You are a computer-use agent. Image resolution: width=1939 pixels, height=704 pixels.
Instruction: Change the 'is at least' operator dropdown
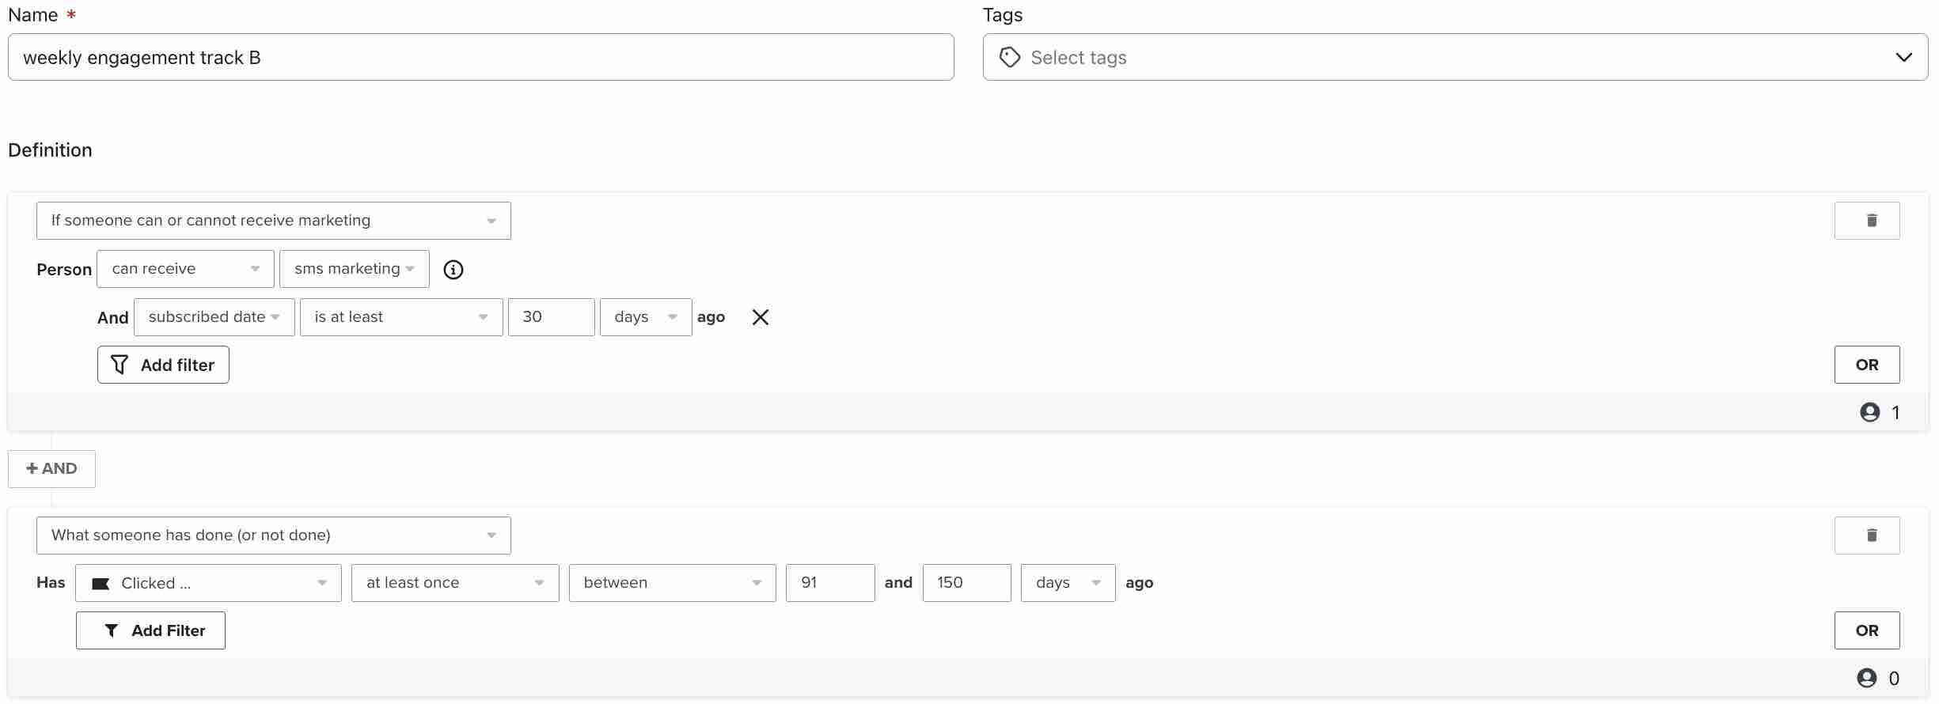point(400,317)
